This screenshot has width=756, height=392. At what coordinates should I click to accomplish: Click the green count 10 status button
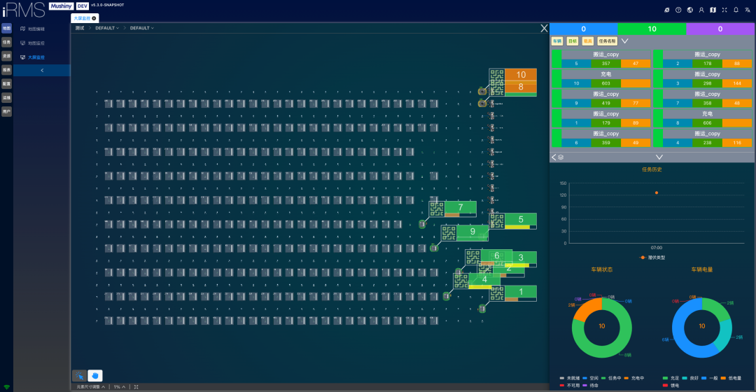coord(652,29)
